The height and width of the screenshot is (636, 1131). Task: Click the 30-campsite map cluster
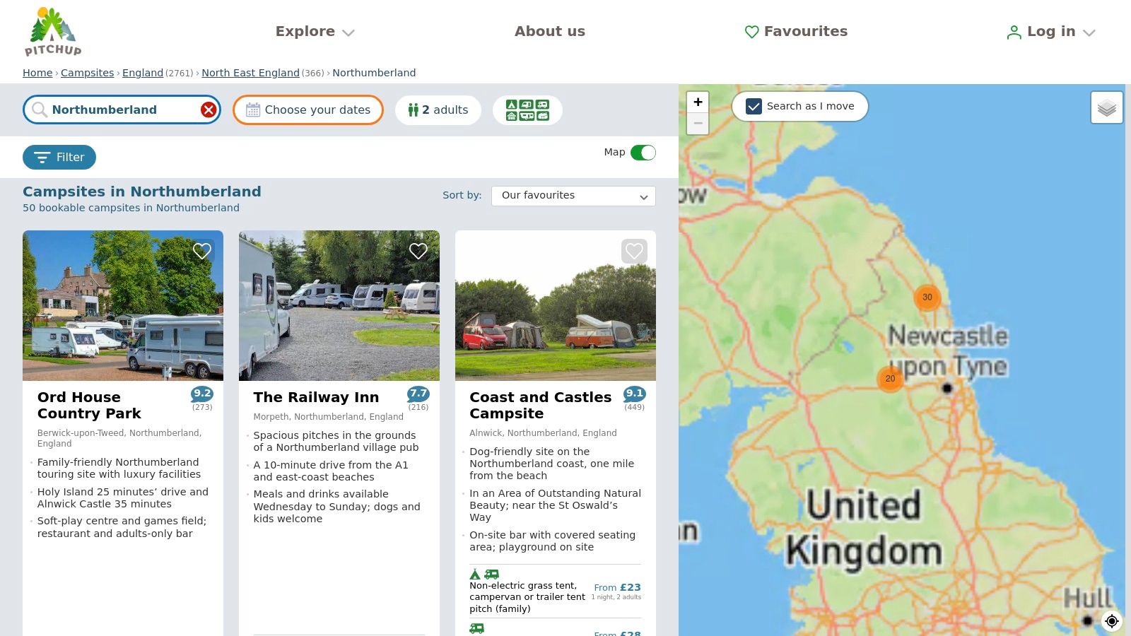tap(927, 298)
